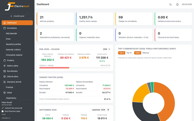Click the 41.4 % ratio value
The width and height of the screenshot is (194, 121).
pos(107,99)
